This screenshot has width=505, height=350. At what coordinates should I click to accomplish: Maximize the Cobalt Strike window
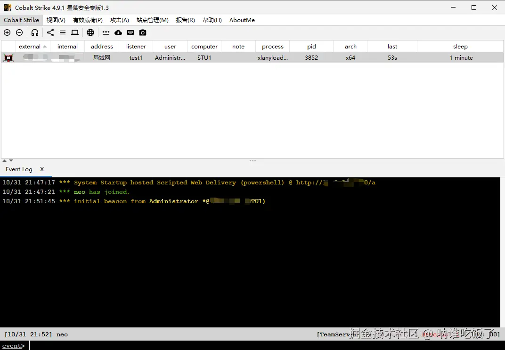click(474, 8)
